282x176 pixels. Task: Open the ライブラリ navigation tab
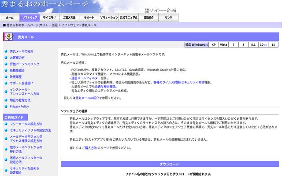(49, 18)
